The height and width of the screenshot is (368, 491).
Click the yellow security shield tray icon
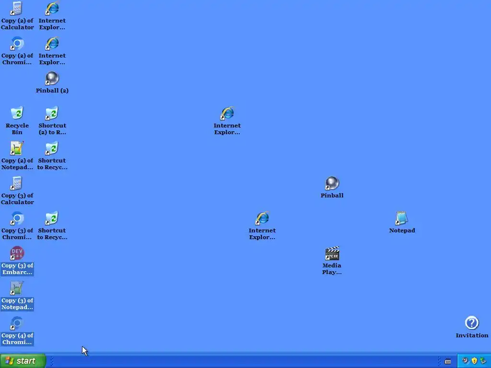coord(474,361)
